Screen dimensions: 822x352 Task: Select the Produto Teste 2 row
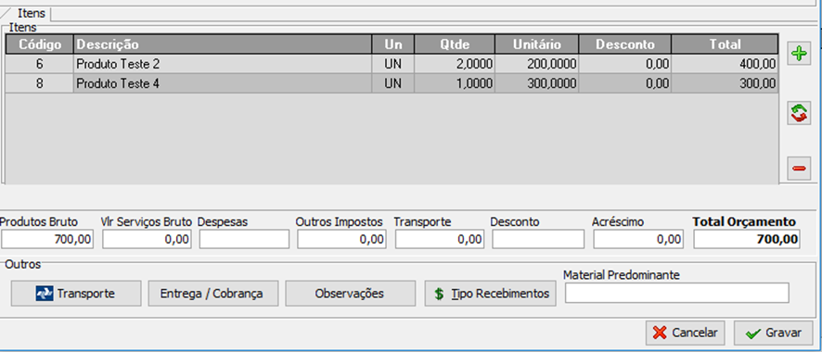392,64
